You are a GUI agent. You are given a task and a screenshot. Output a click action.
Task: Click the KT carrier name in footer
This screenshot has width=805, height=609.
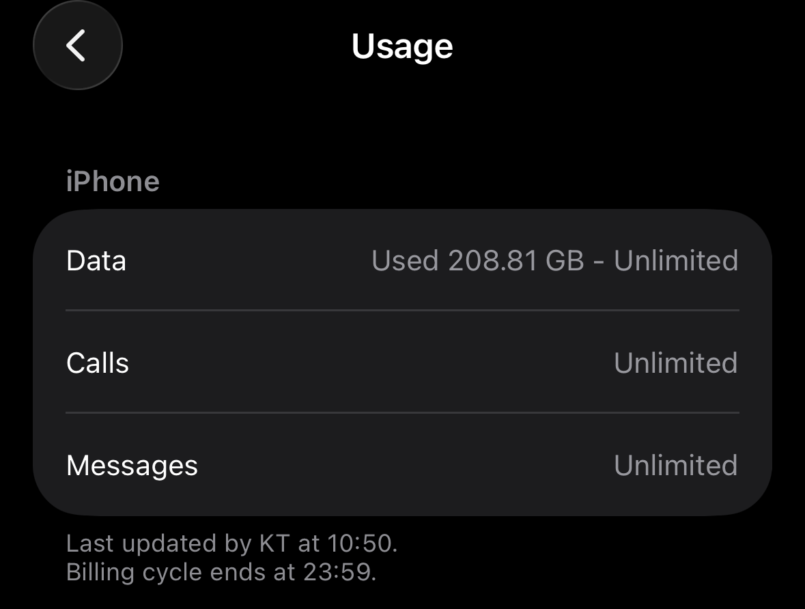[x=275, y=543]
